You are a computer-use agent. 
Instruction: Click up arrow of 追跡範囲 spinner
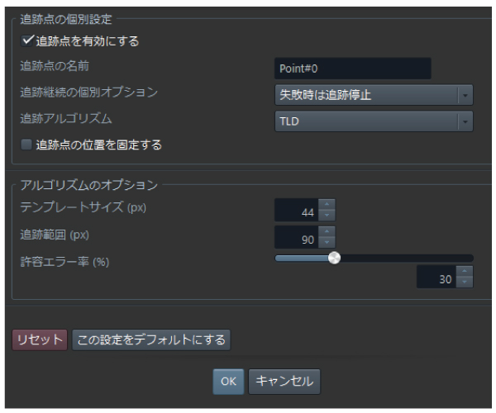(327, 230)
